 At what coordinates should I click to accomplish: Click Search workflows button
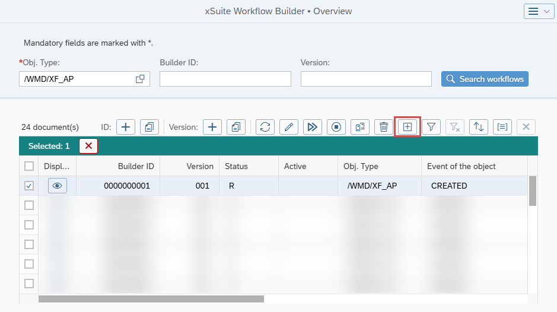point(485,79)
